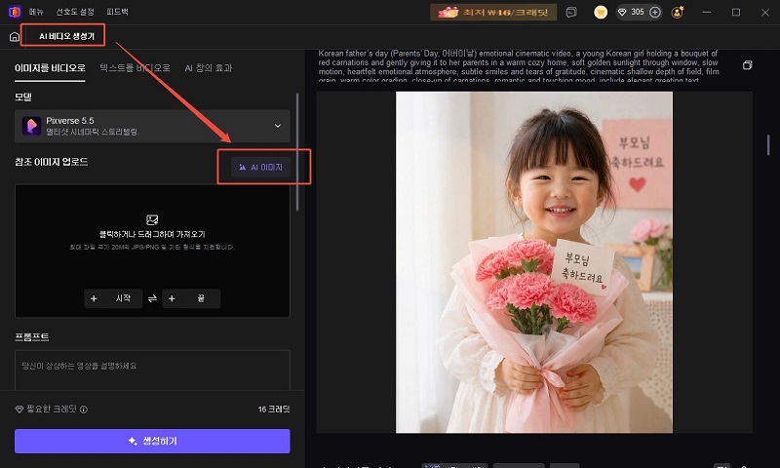Click the Pixverse model logo icon

point(31,126)
